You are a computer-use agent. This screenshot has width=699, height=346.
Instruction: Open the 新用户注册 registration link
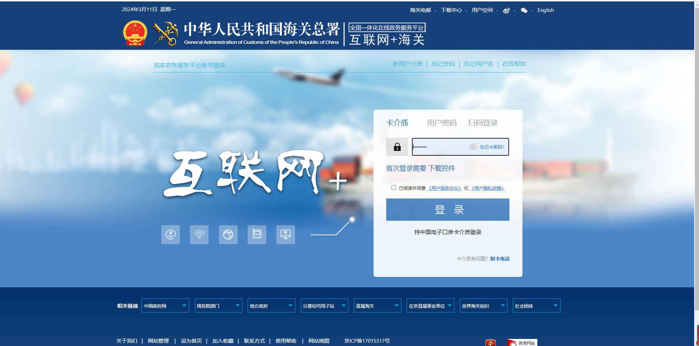click(x=407, y=64)
